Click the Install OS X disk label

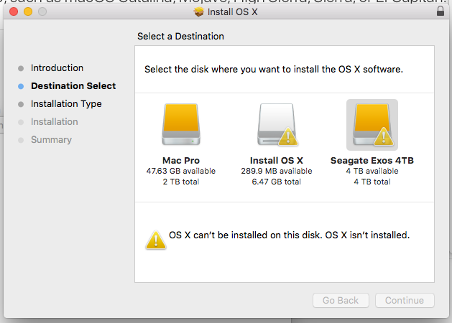pyautogui.click(x=277, y=161)
